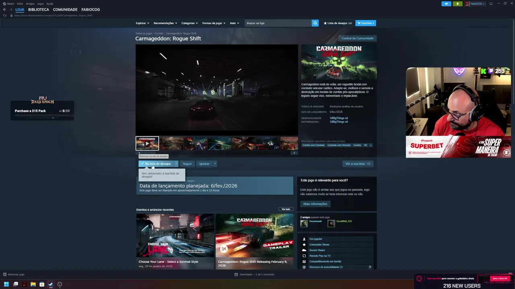This screenshot has height=289, width=515.
Task: Open the Formas de jogar dropdown
Action: 214,23
